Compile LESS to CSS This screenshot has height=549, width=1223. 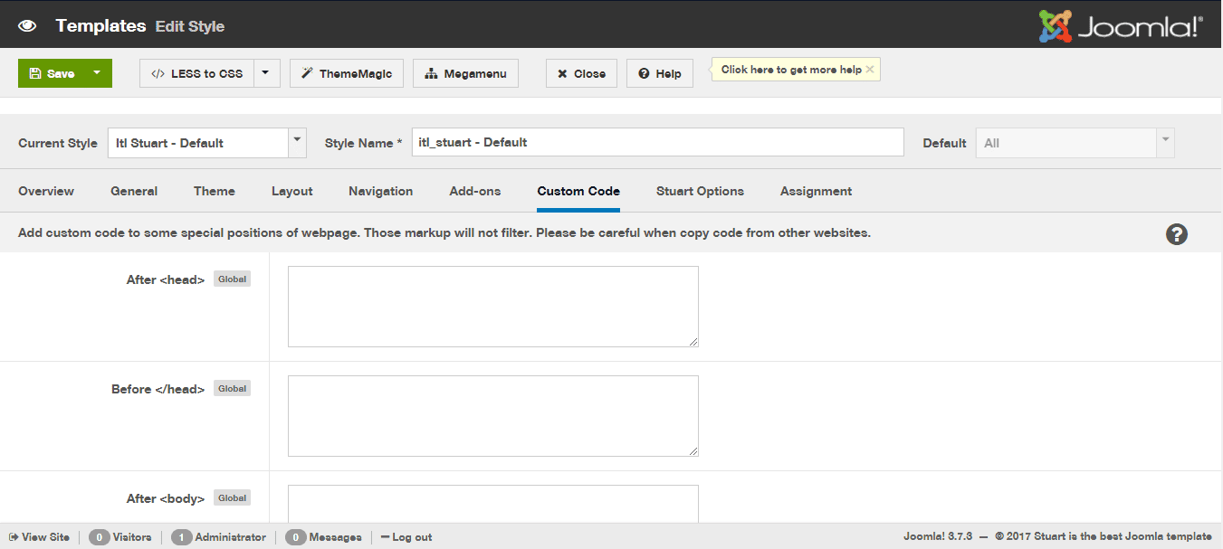(196, 73)
